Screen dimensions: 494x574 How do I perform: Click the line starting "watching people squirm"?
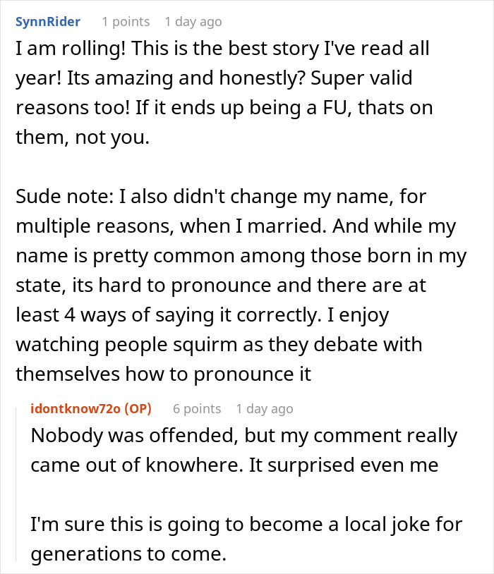[219, 344]
